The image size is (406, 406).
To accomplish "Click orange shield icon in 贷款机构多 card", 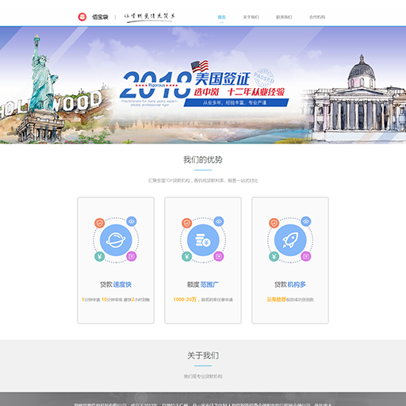I will pyautogui.click(x=274, y=224).
